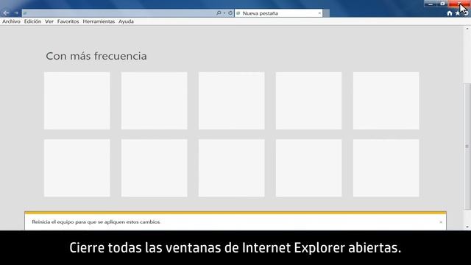Go to the Home page icon
The image size is (471, 265).
pos(450,13)
